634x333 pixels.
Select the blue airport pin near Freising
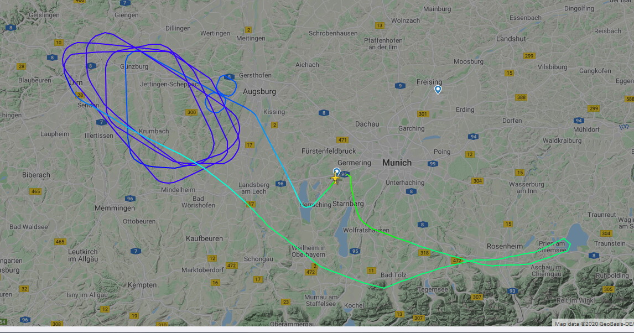[x=438, y=90]
